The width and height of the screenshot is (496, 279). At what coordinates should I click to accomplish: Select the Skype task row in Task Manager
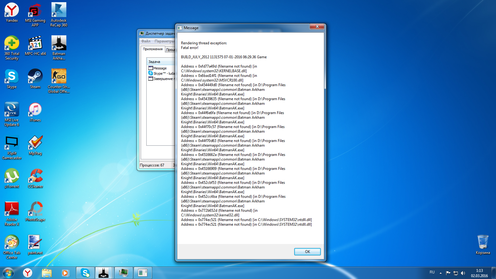click(x=161, y=73)
